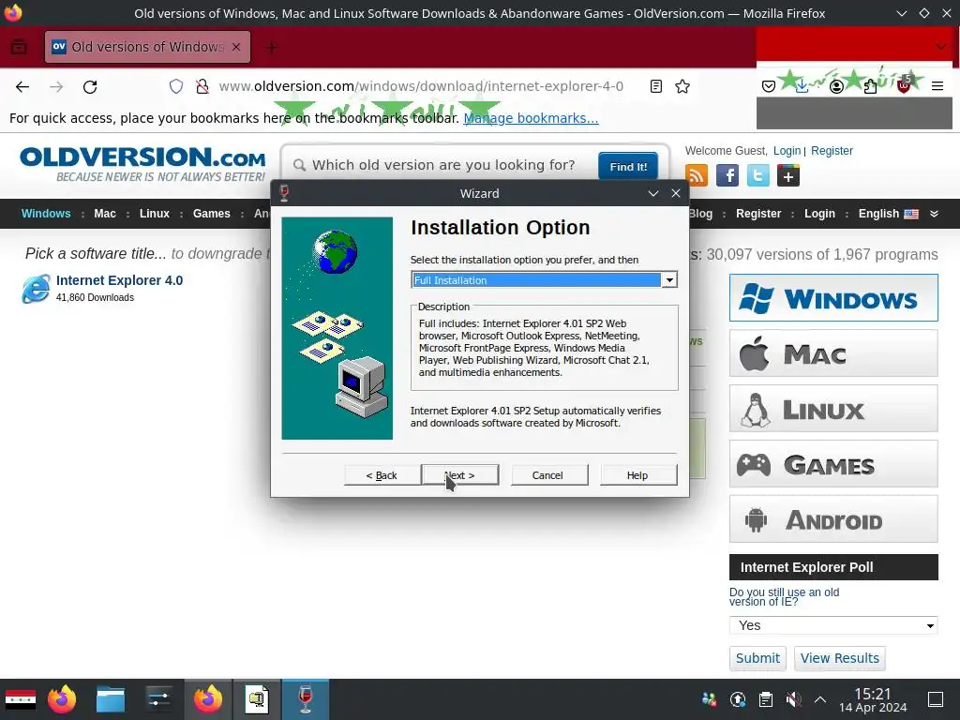Click the Find It! search button
Screen dimensions: 960x720
point(628,167)
